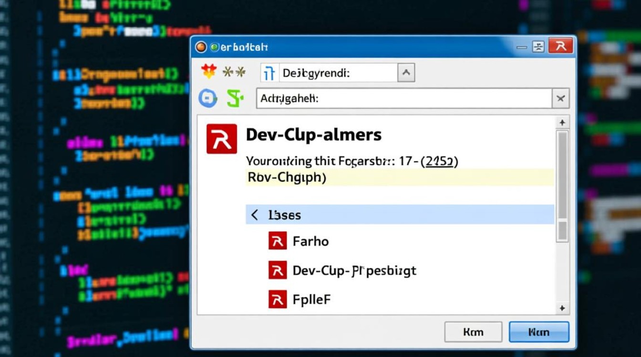Click the green S icon
Screen dimensions: 641x357
(235, 99)
